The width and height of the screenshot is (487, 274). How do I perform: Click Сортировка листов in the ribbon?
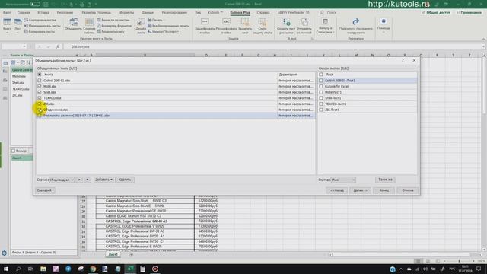(x=40, y=20)
